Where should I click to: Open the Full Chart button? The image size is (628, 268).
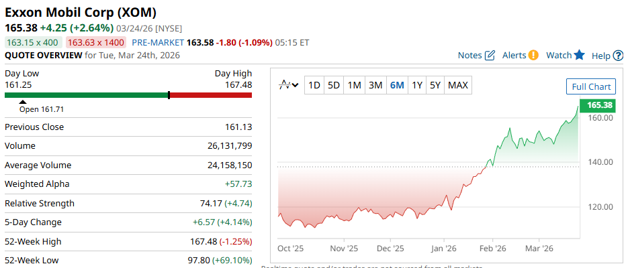591,86
